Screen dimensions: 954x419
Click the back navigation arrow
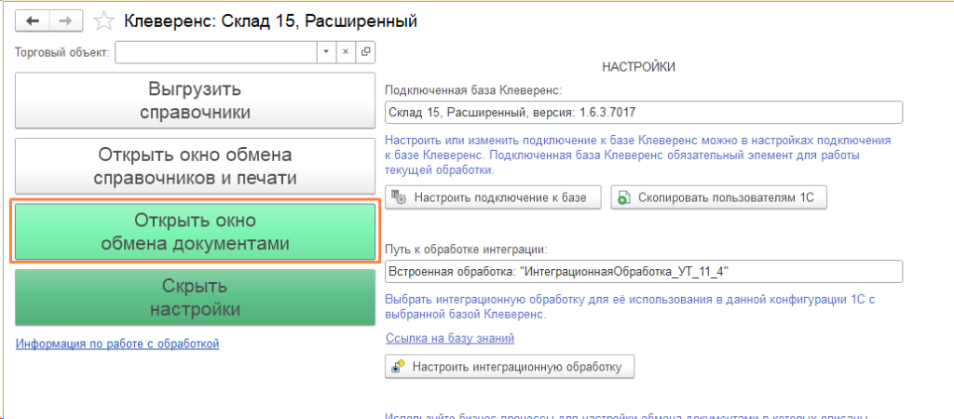33,20
